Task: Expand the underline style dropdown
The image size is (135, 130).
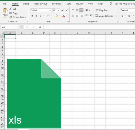Action: coord(44,16)
